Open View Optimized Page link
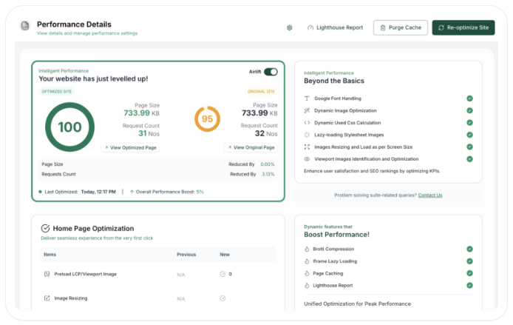The height and width of the screenshot is (325, 513). 130,148
